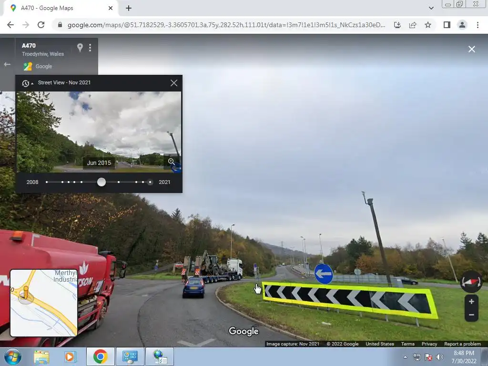488x366 pixels.
Task: Select the 2021 last timeline dot
Action: pyautogui.click(x=150, y=182)
